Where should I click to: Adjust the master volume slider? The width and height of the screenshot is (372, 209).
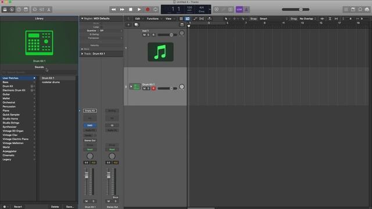(296, 9)
